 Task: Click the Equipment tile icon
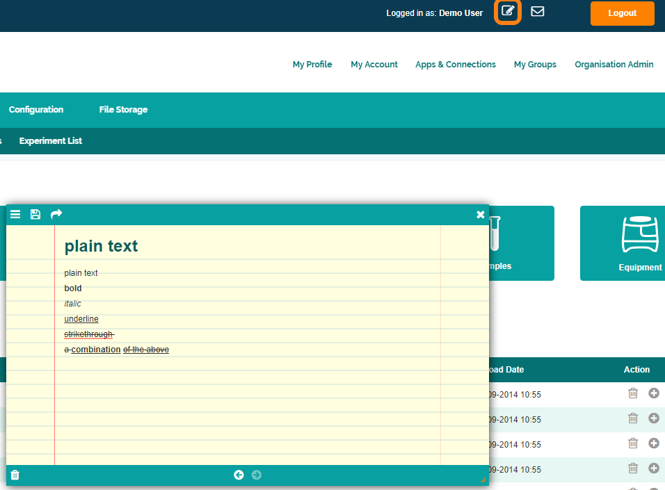[639, 235]
